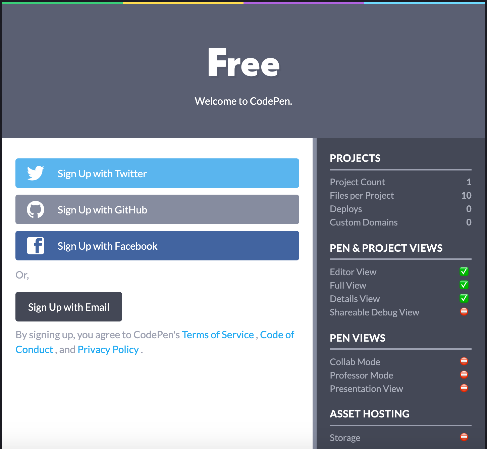Screen dimensions: 487x449
Task: Click the Editor View label
Action: [353, 272]
